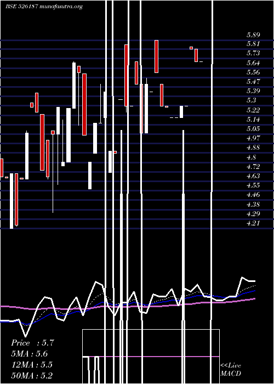This screenshot has width=274, height=384.
Task: Click the 4.97 price axis label
Action: (x=253, y=138)
